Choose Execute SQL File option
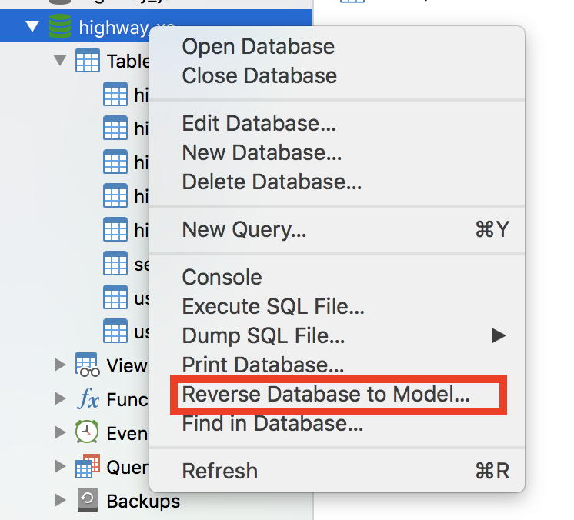Screen dimensions: 574x520 point(273,307)
